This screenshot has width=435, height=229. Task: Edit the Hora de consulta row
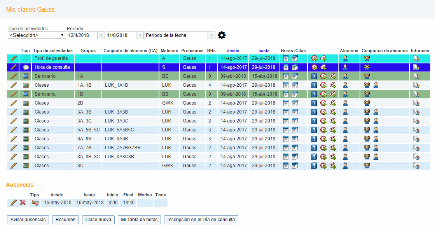click(13, 67)
